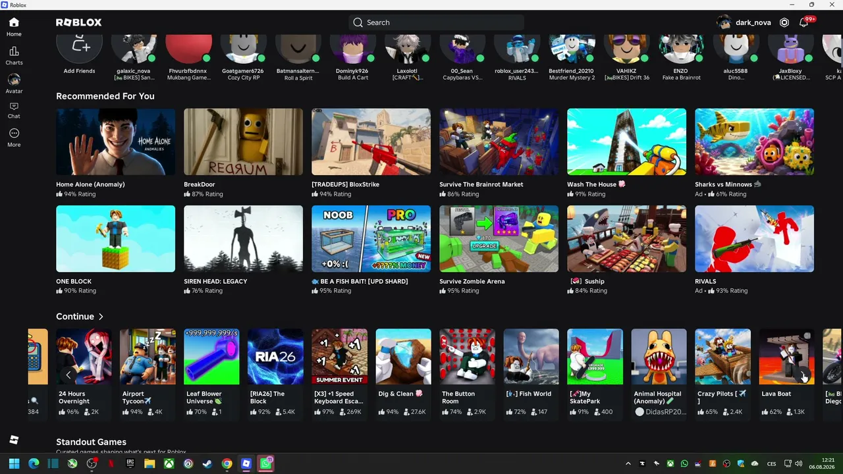Open the Suship game thumbnail

tap(627, 239)
